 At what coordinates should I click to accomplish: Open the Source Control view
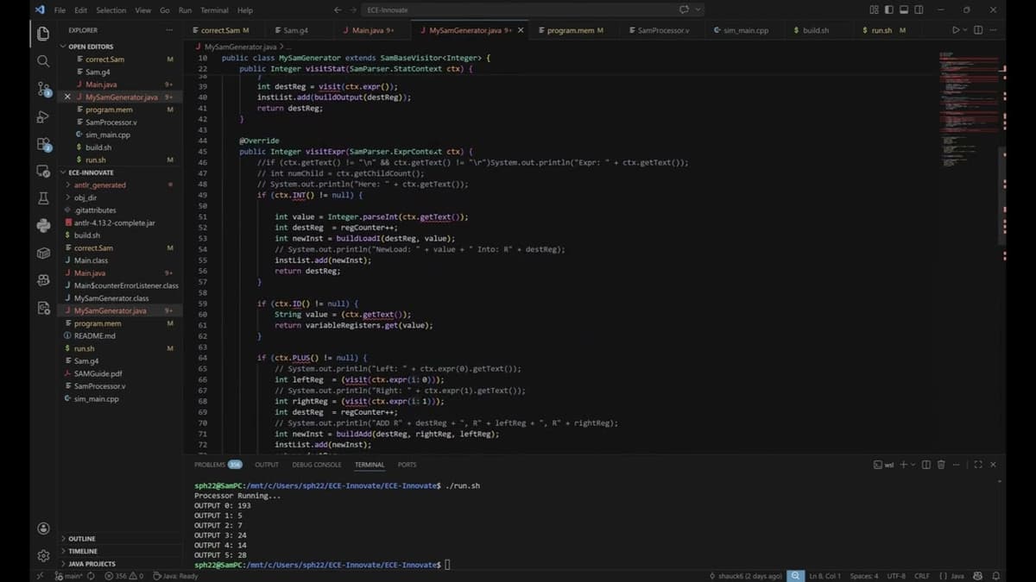pyautogui.click(x=43, y=89)
